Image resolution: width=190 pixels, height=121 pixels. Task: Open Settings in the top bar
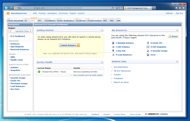169,13
